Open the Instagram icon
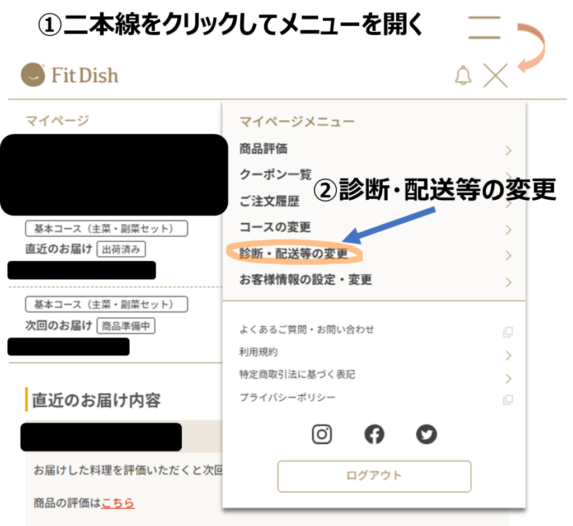The image size is (573, 526). (x=322, y=434)
